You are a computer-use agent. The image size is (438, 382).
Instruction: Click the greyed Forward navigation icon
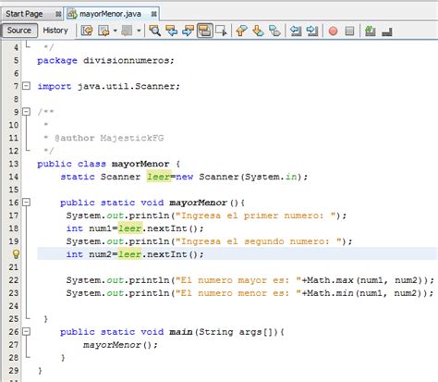[x=127, y=31]
